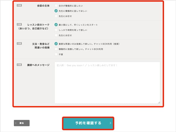176x132 pixels.
Task: Go back using the 戻る button
Action: 22,123
